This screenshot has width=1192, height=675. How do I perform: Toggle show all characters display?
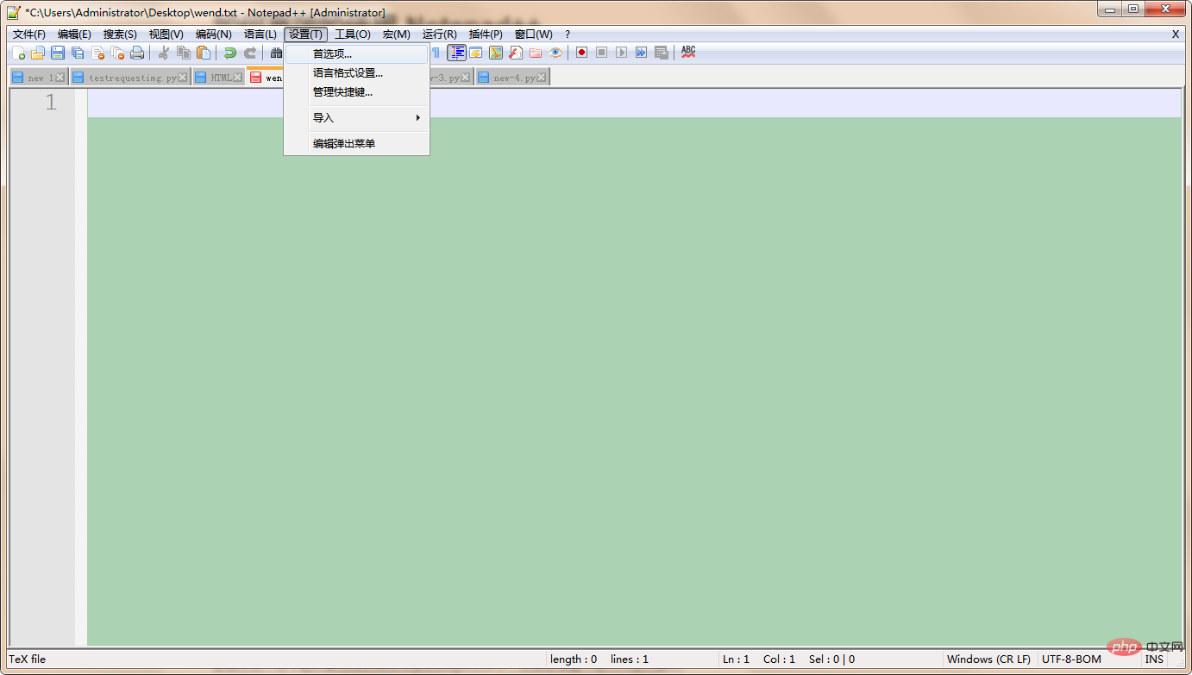[x=436, y=53]
